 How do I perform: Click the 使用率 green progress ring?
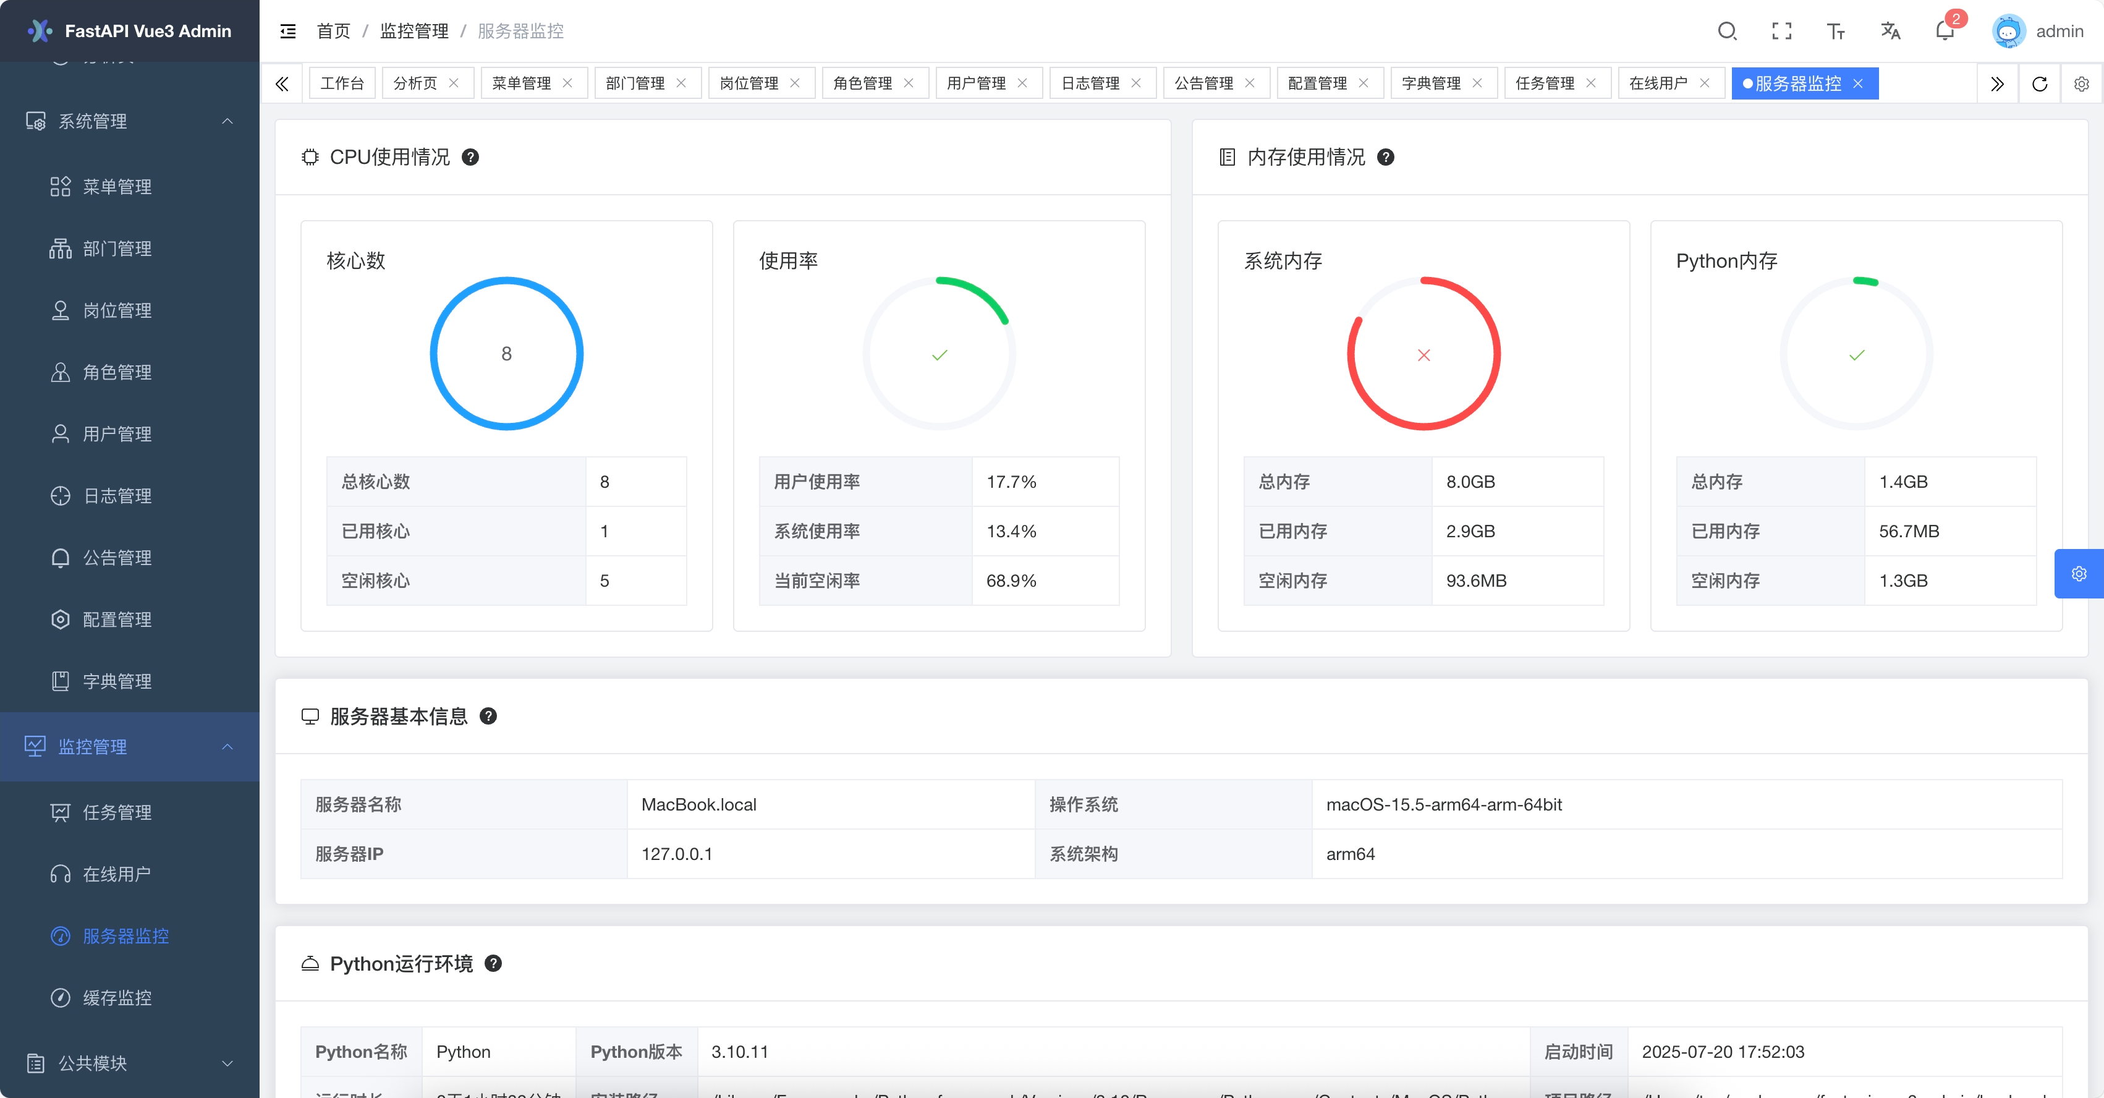tap(940, 354)
